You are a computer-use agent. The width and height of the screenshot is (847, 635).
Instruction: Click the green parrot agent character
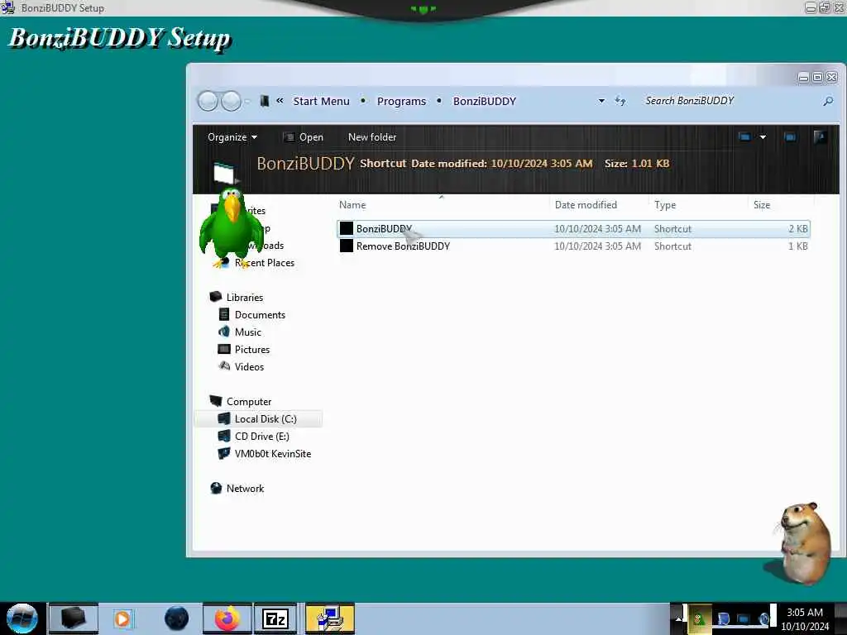(x=232, y=228)
